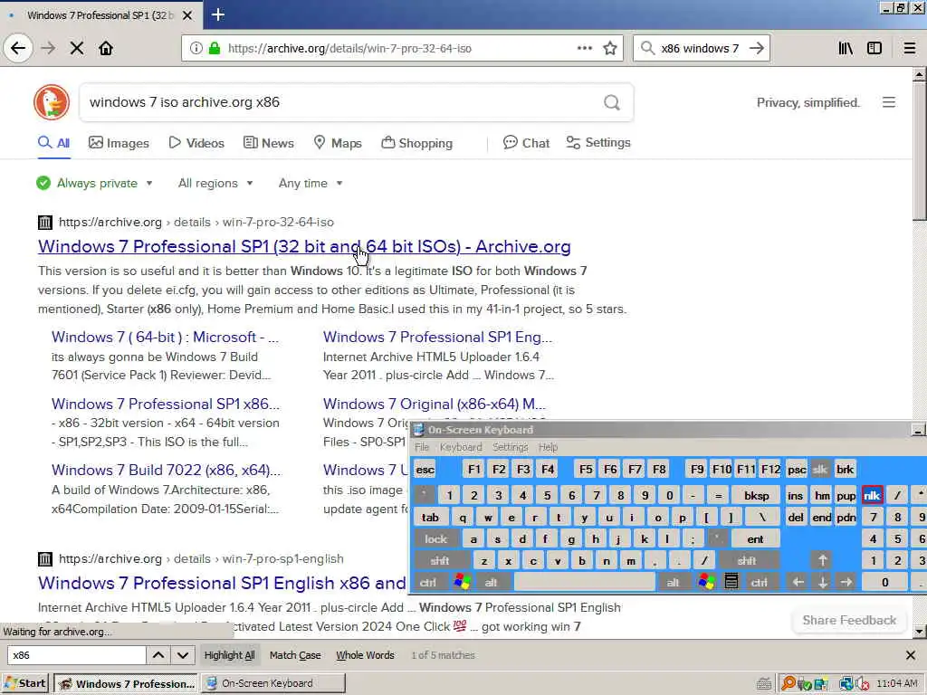Open the Keyboard menu of On-Screen Keyboard

point(461,447)
